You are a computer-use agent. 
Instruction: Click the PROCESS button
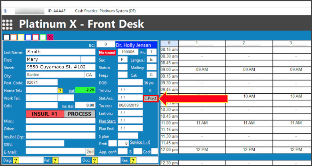click(x=80, y=114)
